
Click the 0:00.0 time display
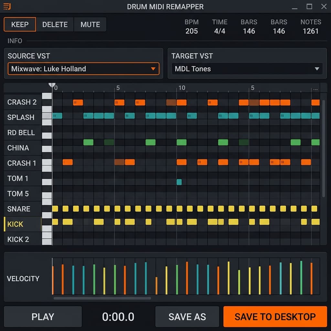[x=118, y=317]
